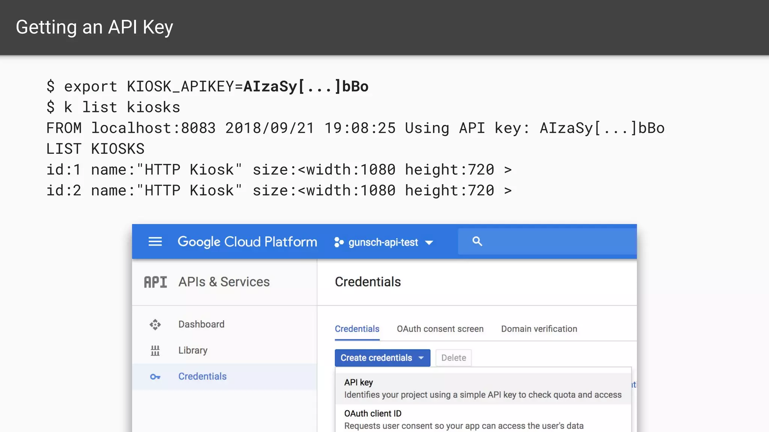Click the project hexagon dots icon
769x432 pixels.
339,242
